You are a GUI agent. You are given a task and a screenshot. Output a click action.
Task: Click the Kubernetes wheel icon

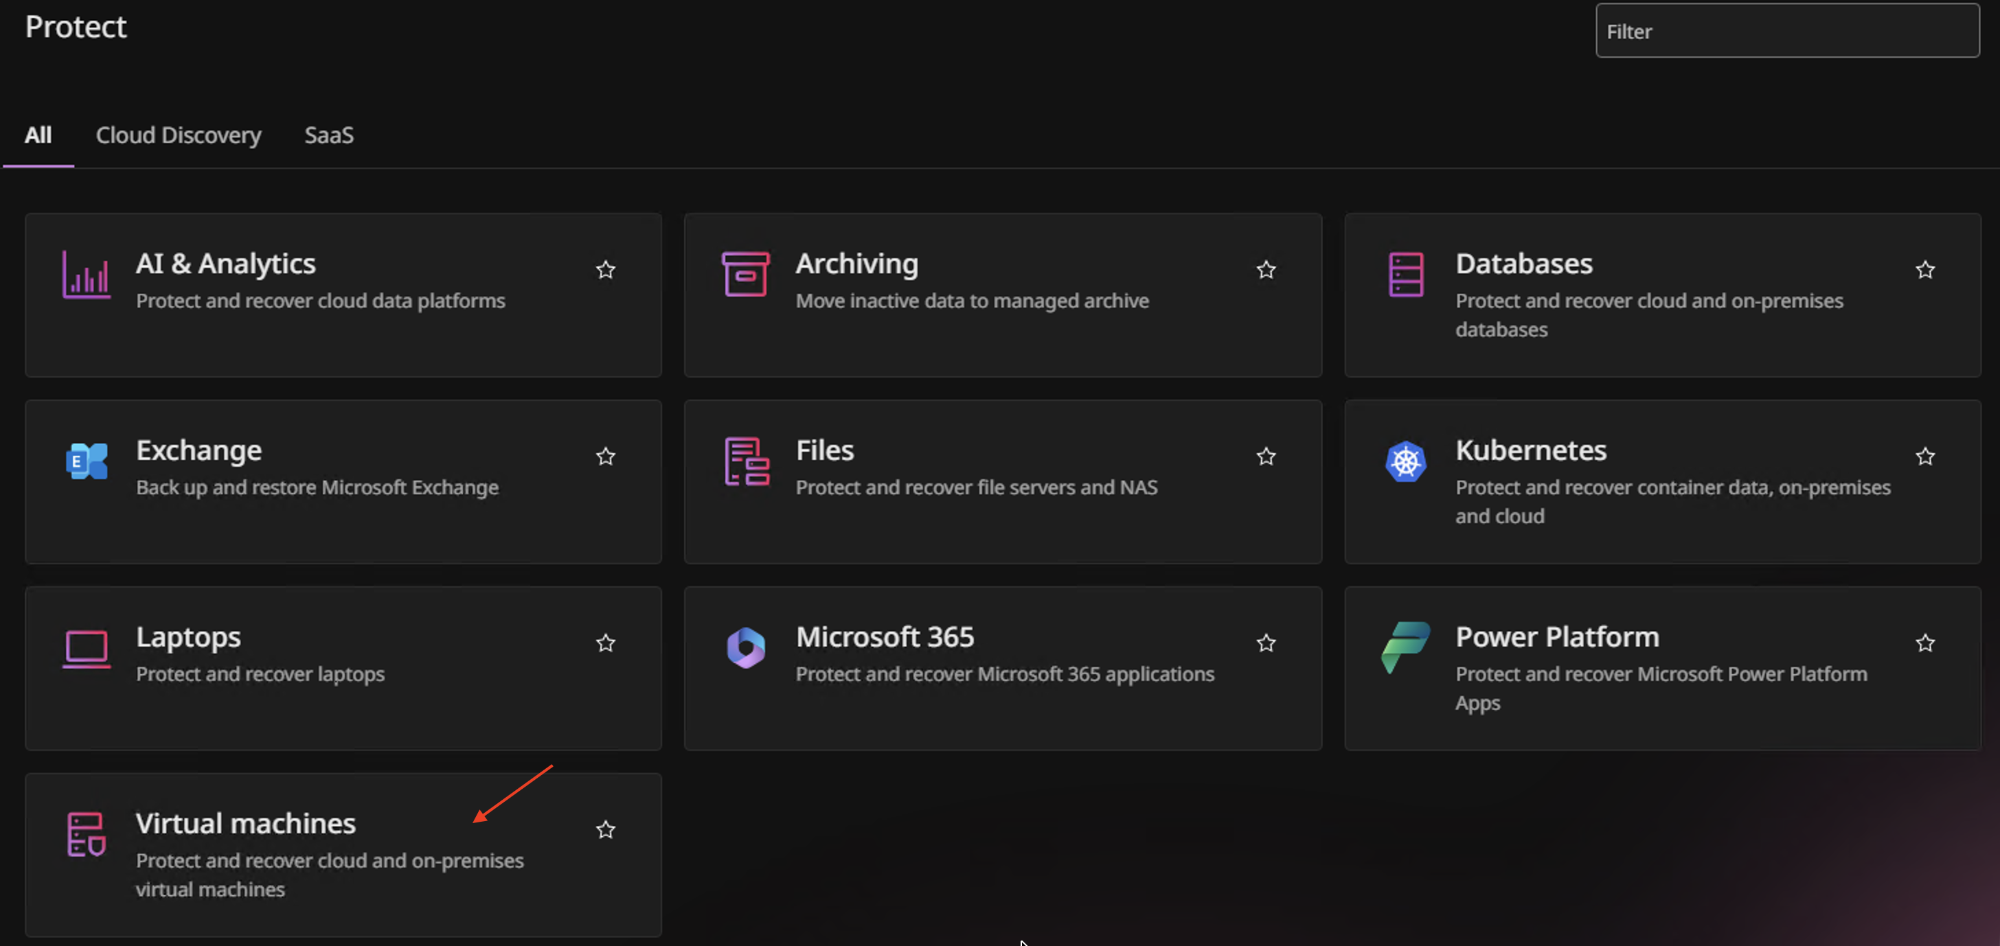coord(1405,462)
